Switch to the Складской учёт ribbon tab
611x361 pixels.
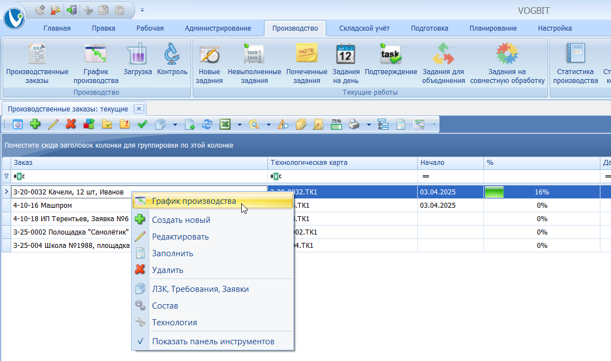tap(364, 28)
